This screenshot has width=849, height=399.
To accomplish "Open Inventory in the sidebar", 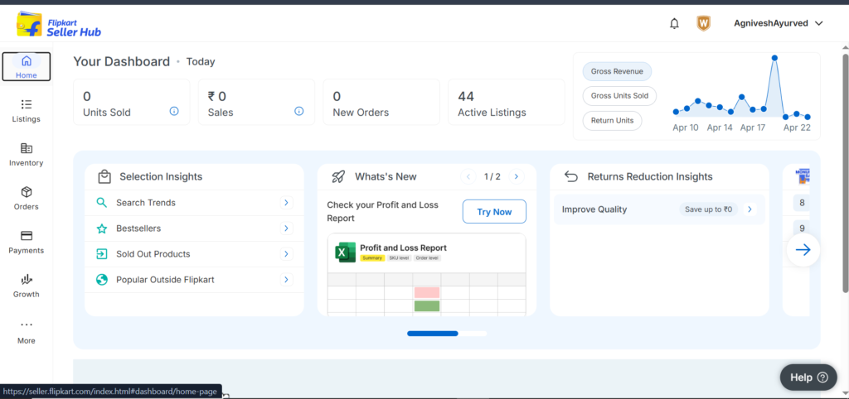I will pos(26,154).
